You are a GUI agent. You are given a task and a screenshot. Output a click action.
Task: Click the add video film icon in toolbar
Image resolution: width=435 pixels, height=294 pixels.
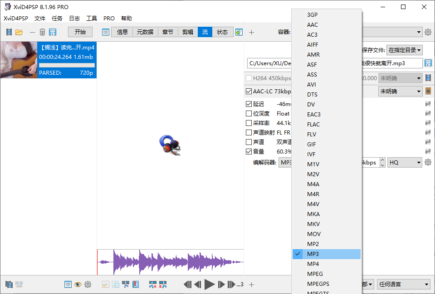9,32
